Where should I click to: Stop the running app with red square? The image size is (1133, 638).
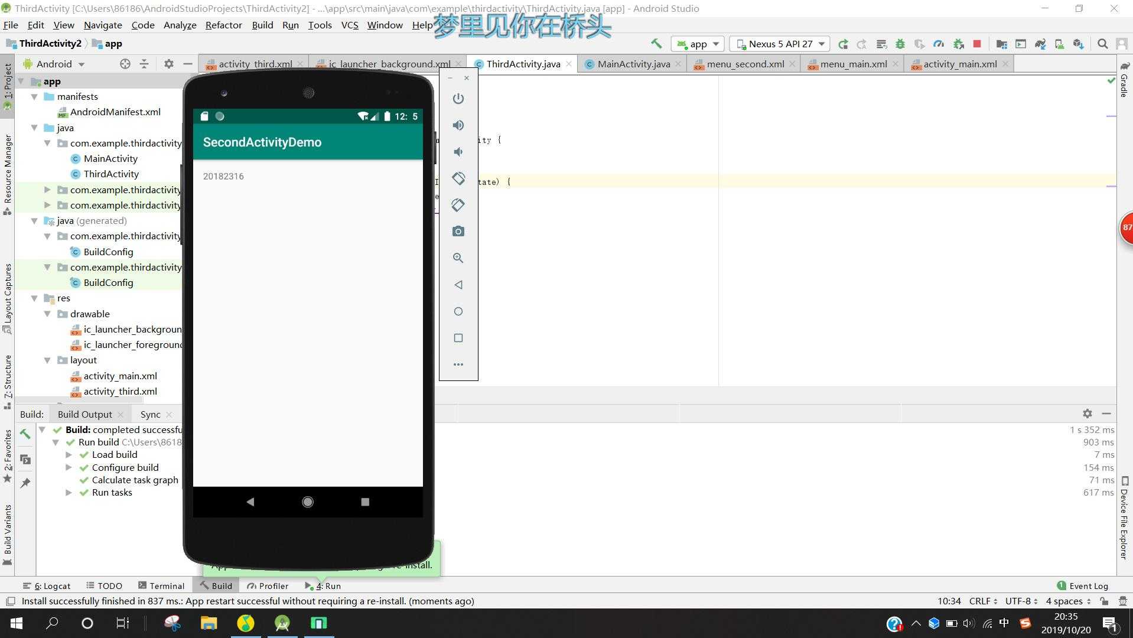[977, 44]
